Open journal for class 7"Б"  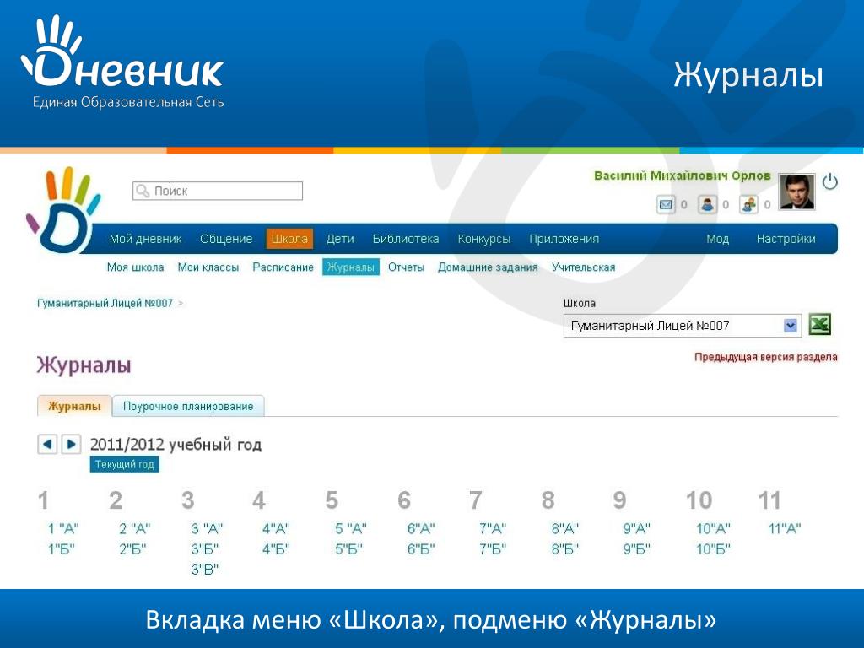coord(493,548)
